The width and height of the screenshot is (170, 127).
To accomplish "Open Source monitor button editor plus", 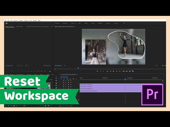I will 50,71.
